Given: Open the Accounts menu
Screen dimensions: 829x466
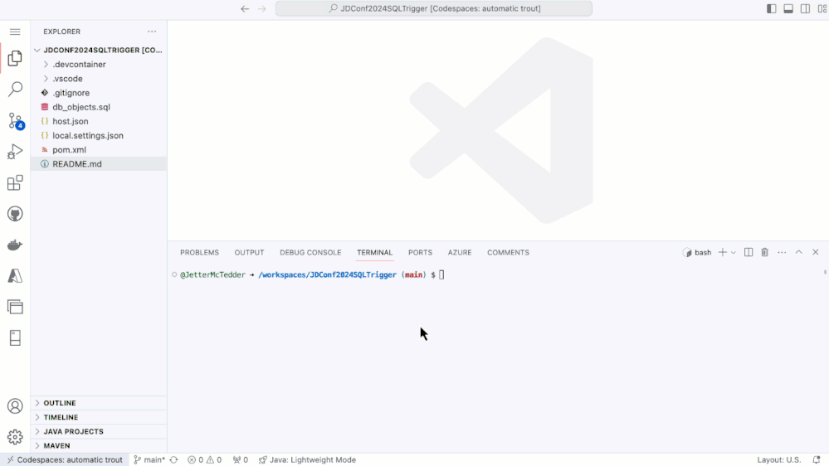Looking at the screenshot, I should 15,406.
